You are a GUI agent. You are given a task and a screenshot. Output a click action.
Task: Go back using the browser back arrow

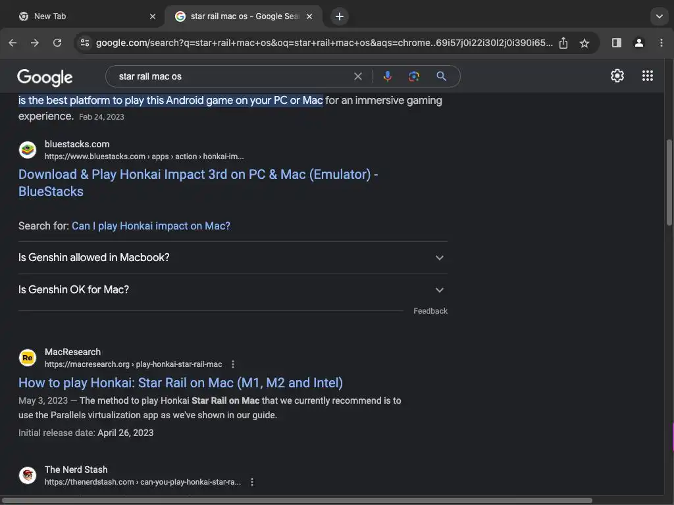[13, 43]
